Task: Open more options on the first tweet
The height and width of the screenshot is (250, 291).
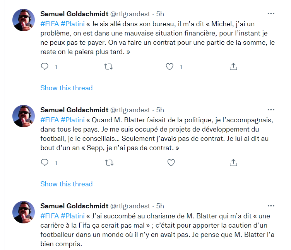Action: pyautogui.click(x=271, y=14)
